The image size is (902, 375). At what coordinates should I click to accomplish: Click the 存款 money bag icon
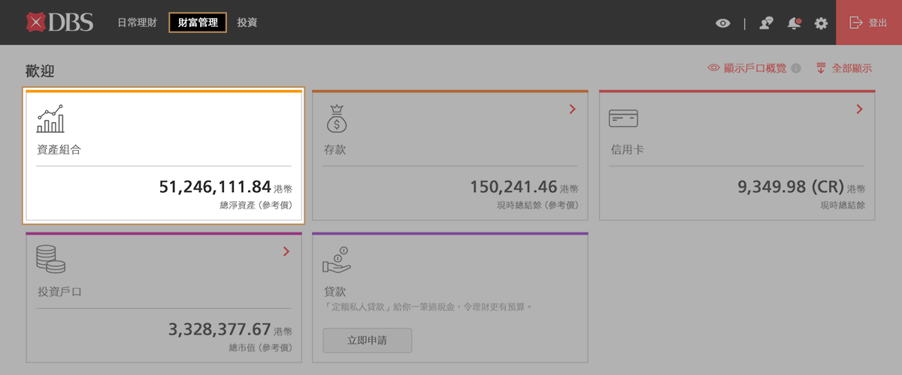337,118
